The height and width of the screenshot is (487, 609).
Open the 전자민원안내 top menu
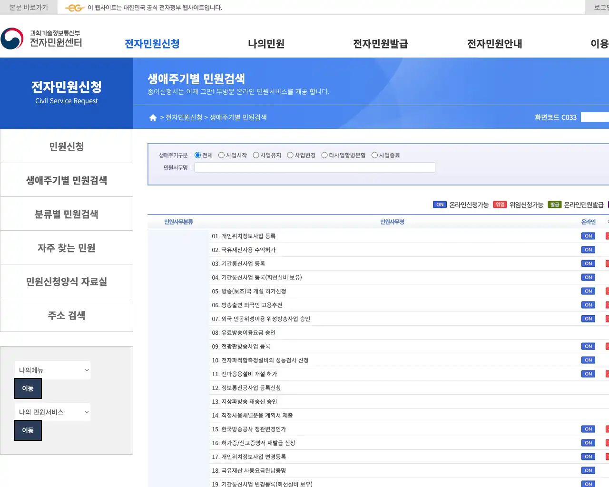[x=495, y=44]
